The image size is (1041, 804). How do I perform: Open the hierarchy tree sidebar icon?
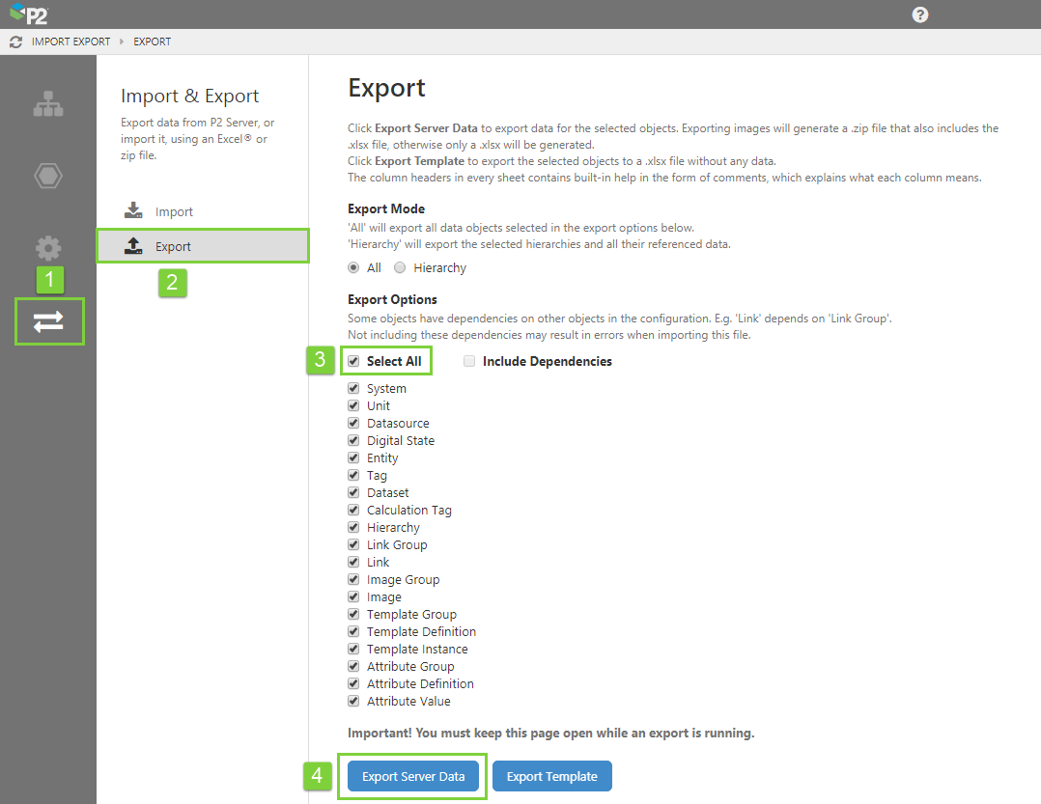click(x=48, y=104)
